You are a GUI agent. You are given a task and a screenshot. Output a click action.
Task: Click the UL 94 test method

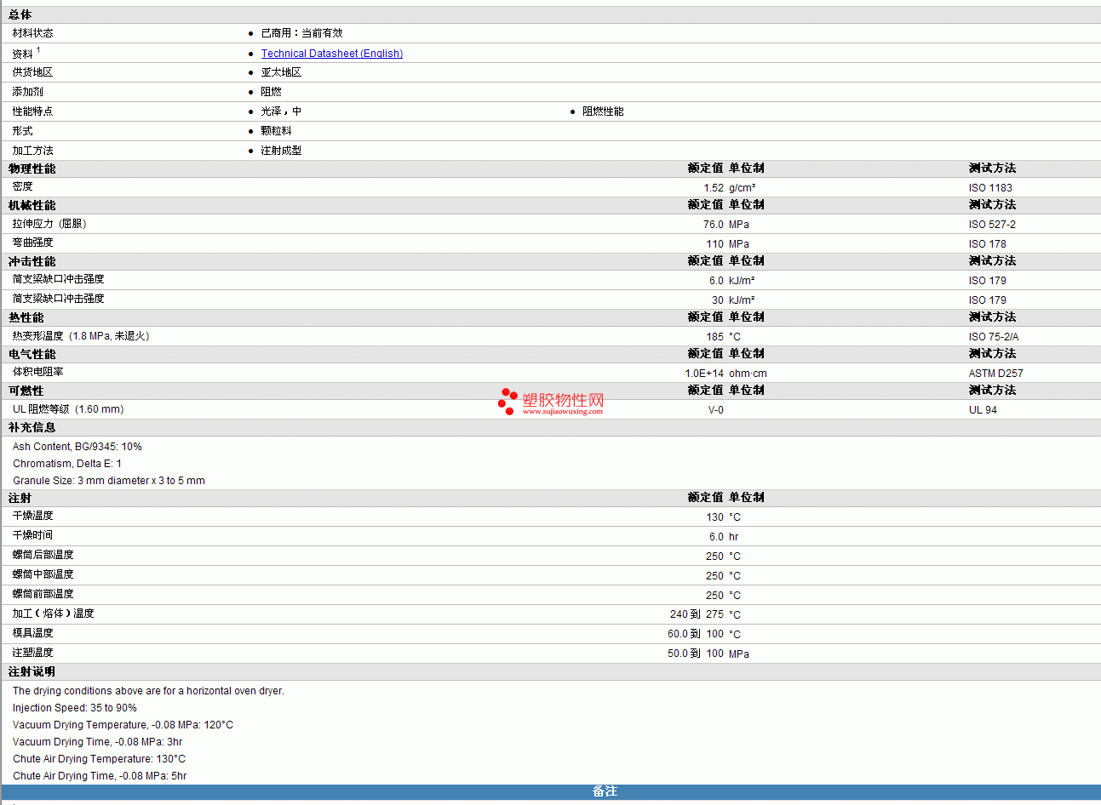pyautogui.click(x=983, y=410)
